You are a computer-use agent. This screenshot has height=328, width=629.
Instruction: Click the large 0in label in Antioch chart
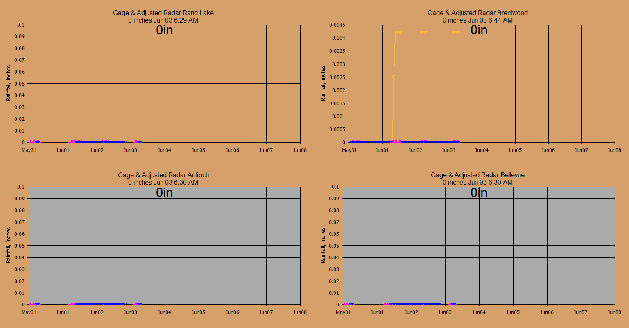pos(165,192)
